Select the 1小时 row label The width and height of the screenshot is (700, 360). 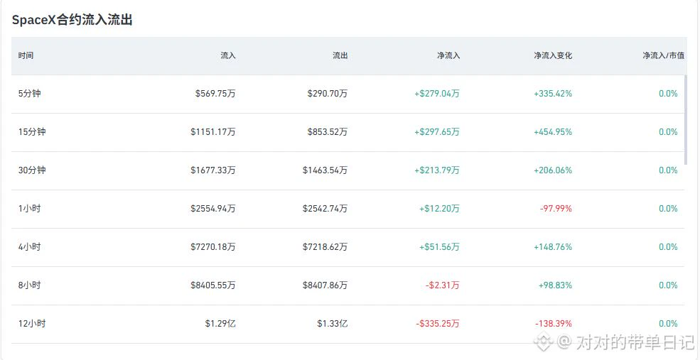pos(29,209)
